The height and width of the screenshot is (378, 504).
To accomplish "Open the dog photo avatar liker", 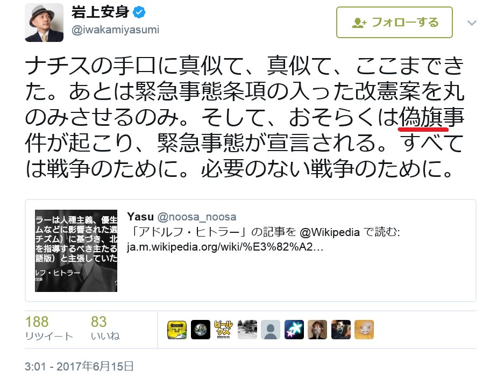I will tap(341, 330).
